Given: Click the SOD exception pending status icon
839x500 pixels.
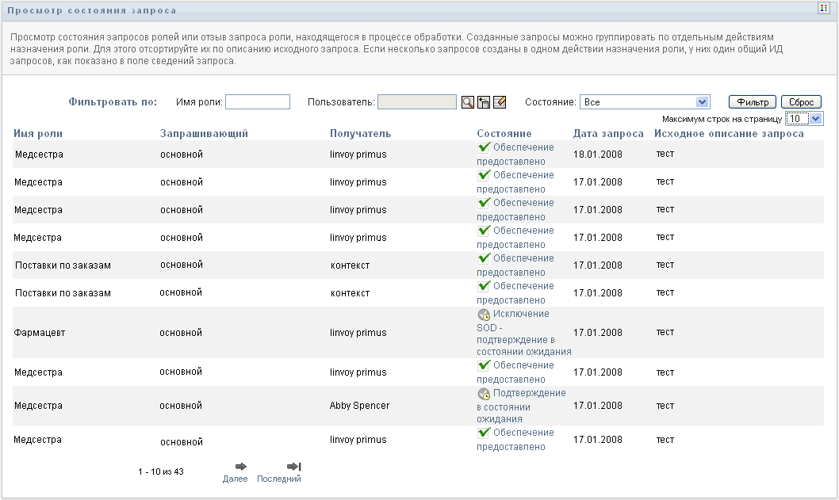Looking at the screenshot, I should [484, 315].
